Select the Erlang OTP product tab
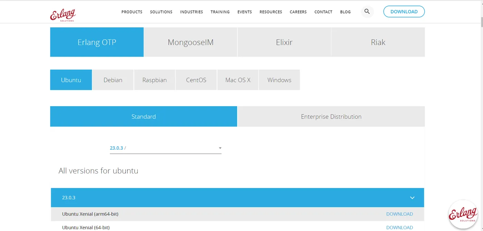The image size is (483, 231). point(97,42)
